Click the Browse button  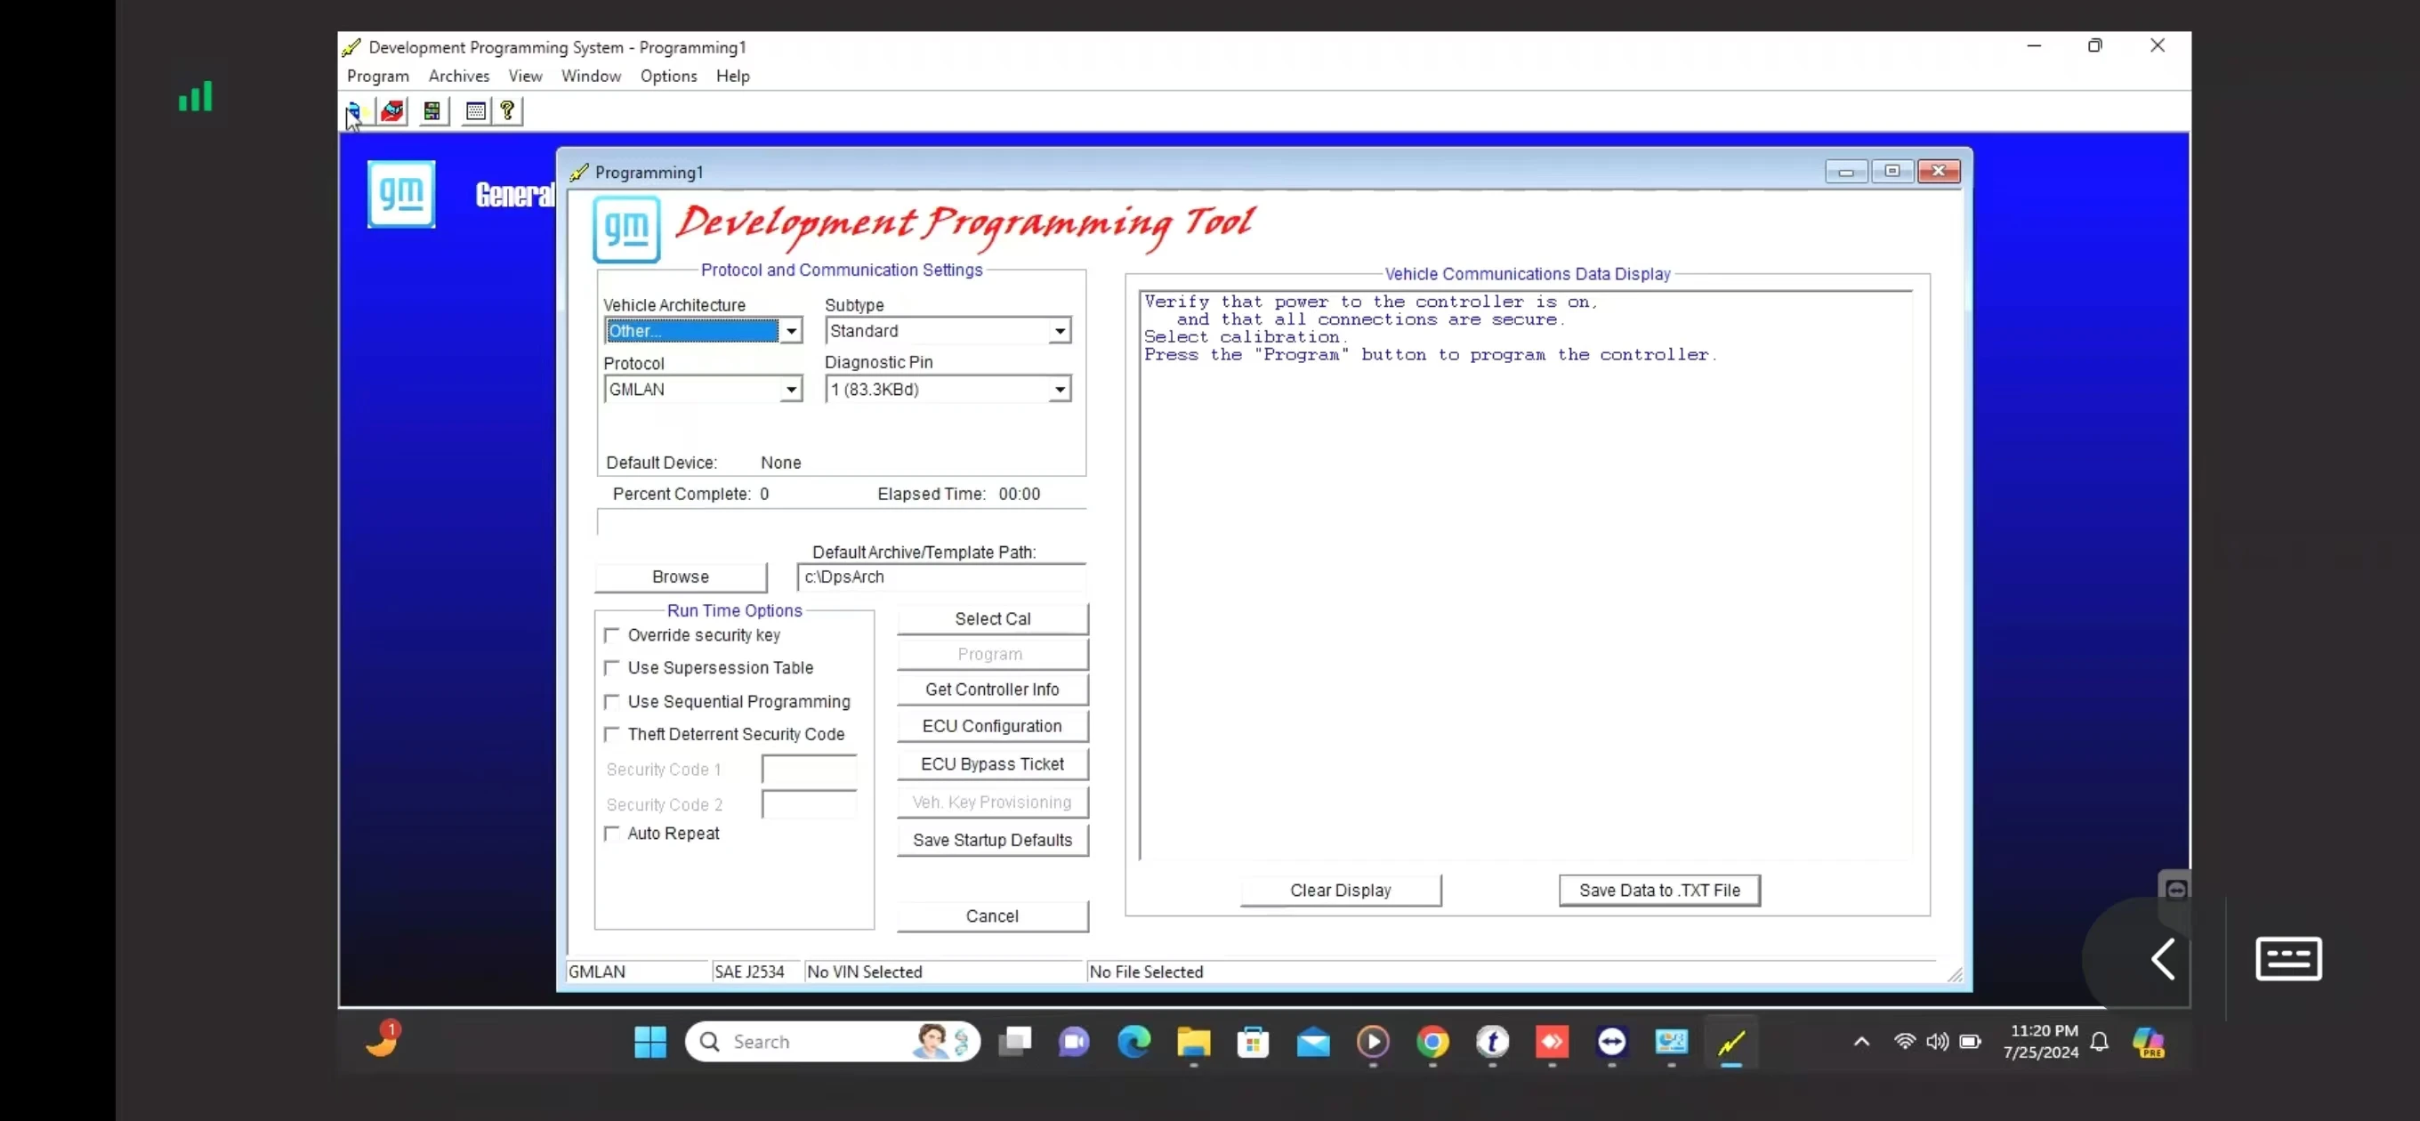pyautogui.click(x=680, y=577)
